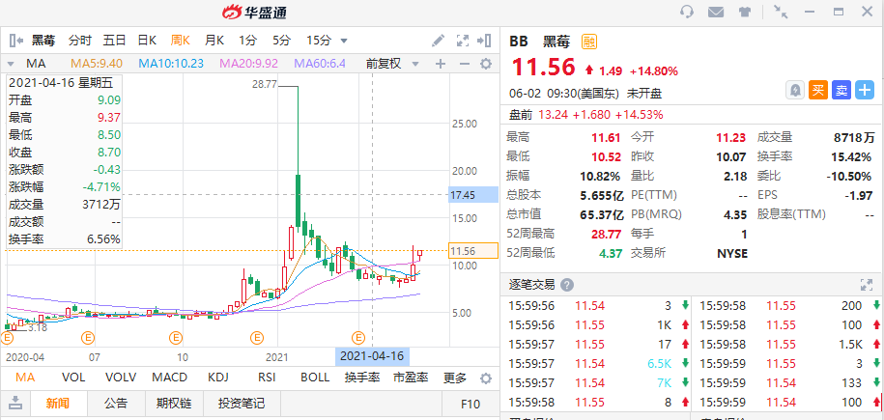Click the MA5:9.40 legend value
This screenshot has height=420, width=884.
[x=98, y=64]
